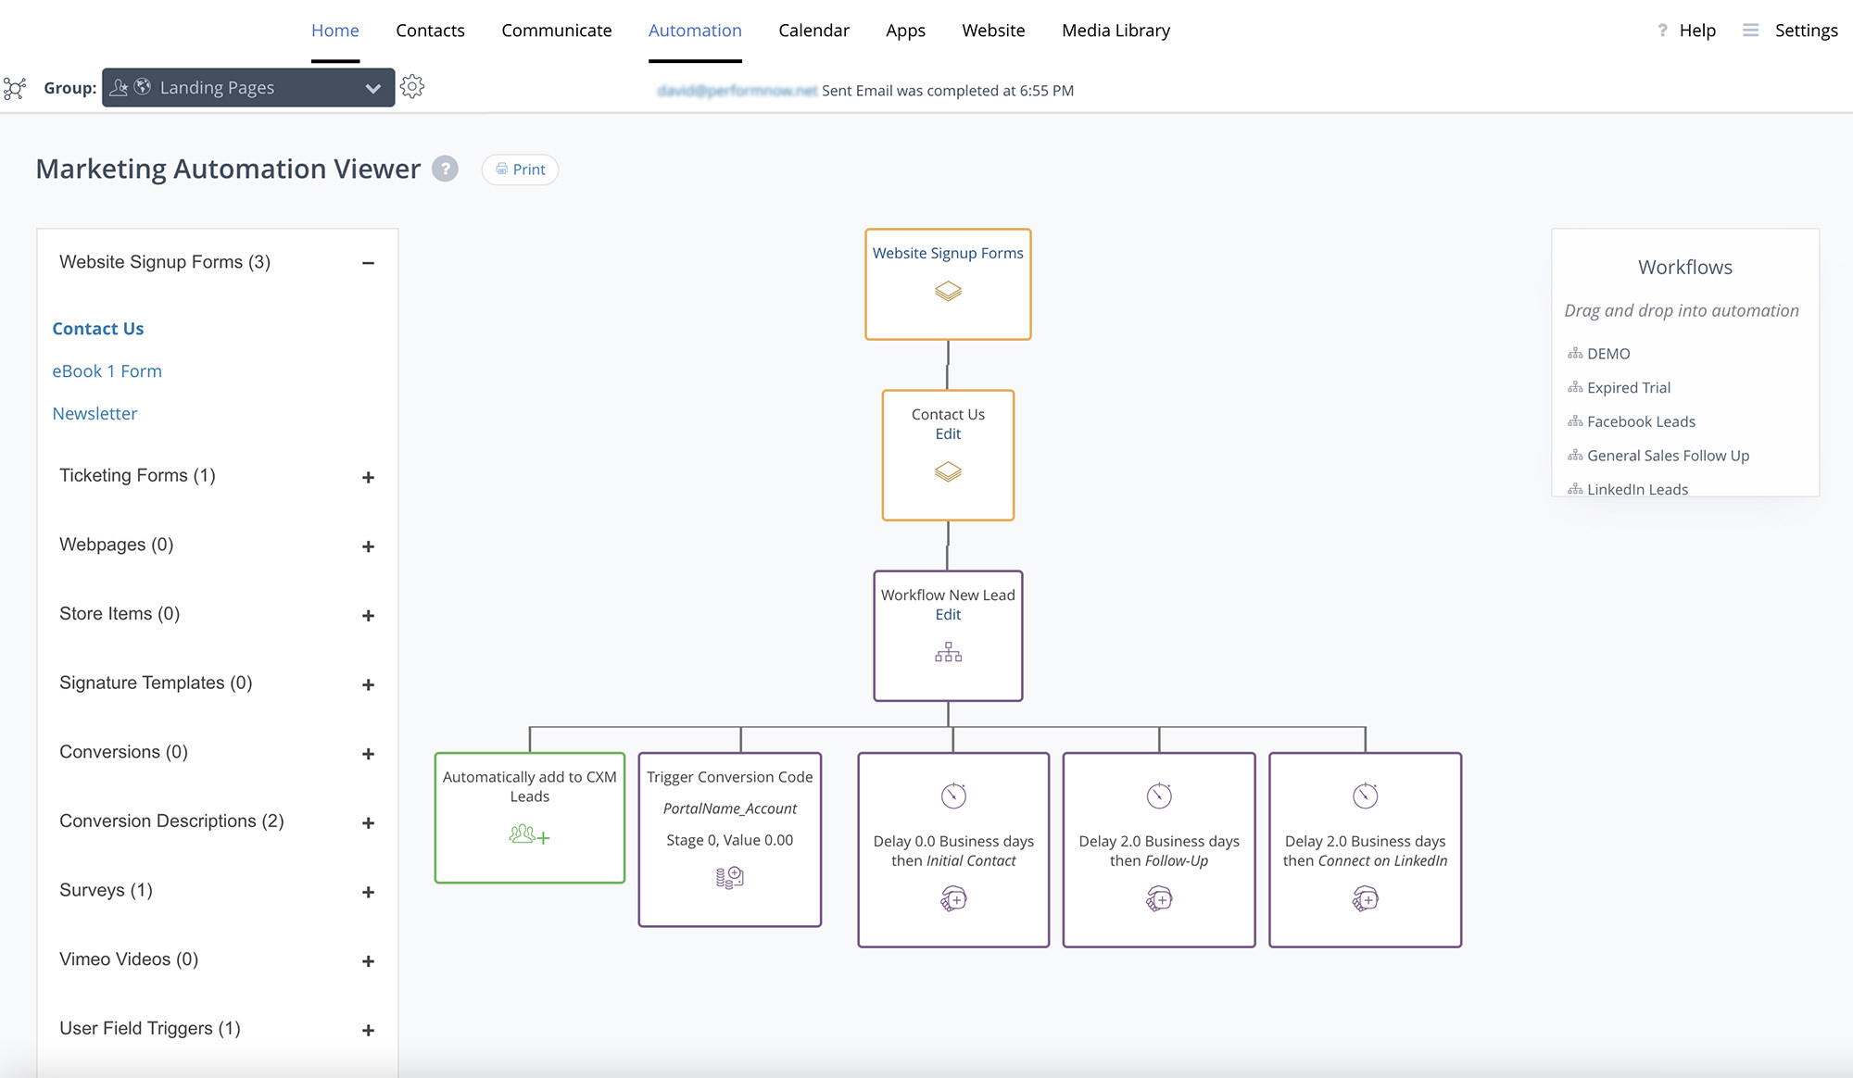Screen dimensions: 1853x1078
Task: Click Edit under Contact Us node
Action: click(947, 434)
